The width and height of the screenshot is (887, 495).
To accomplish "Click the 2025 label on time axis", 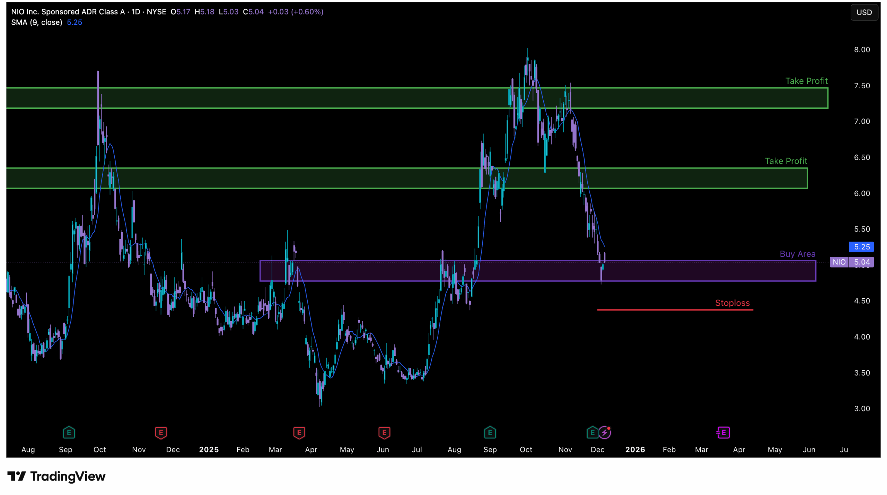I will [209, 450].
